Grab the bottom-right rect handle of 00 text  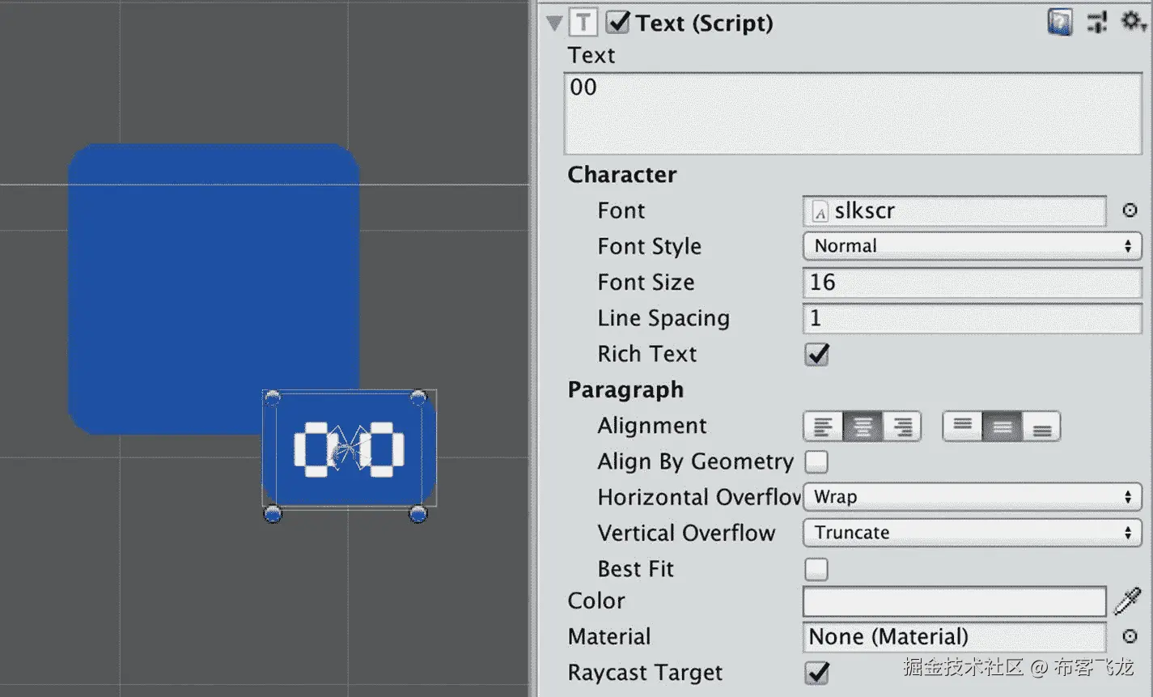418,514
